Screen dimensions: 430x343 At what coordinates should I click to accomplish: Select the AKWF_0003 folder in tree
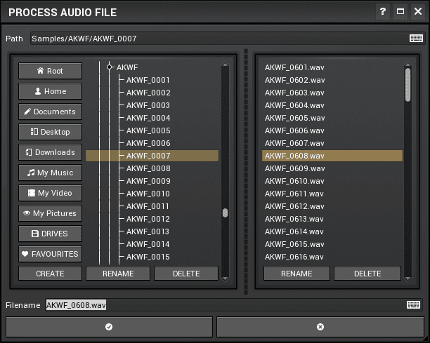pyautogui.click(x=148, y=105)
